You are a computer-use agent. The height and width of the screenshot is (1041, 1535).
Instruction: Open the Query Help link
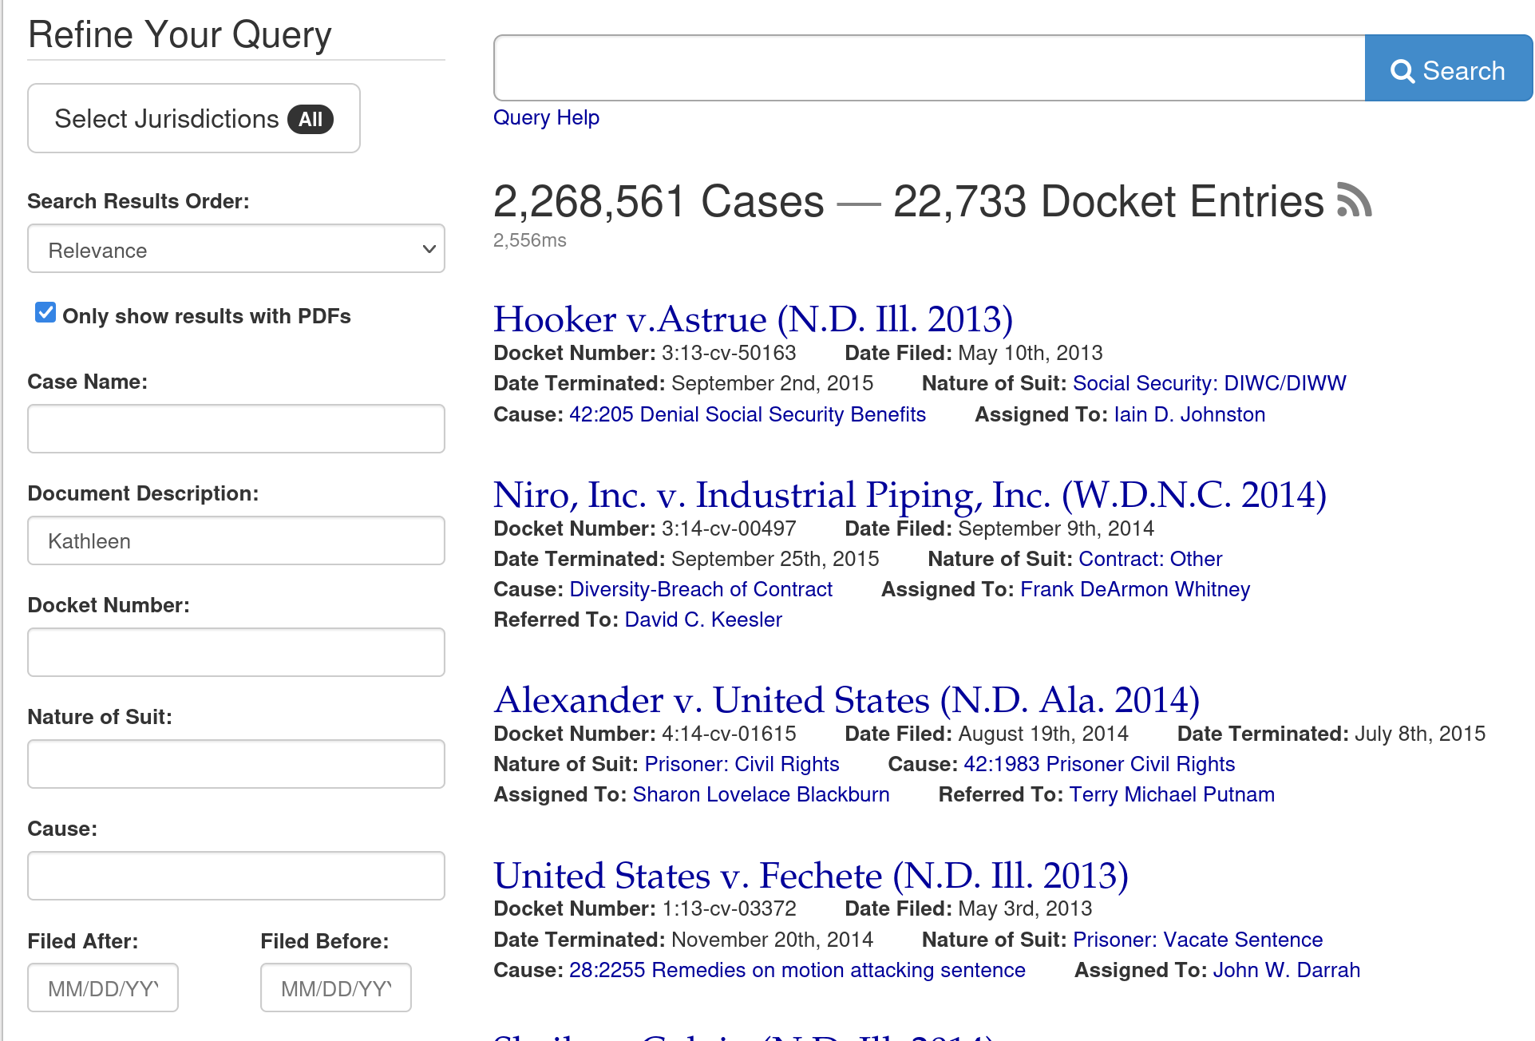(x=546, y=117)
